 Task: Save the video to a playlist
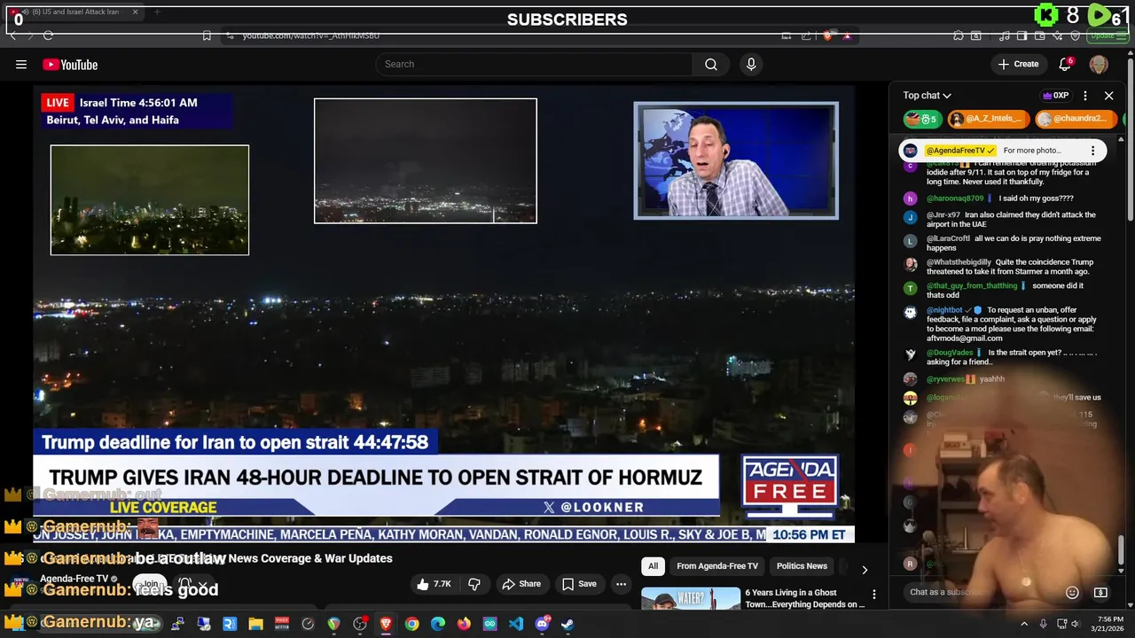579,584
